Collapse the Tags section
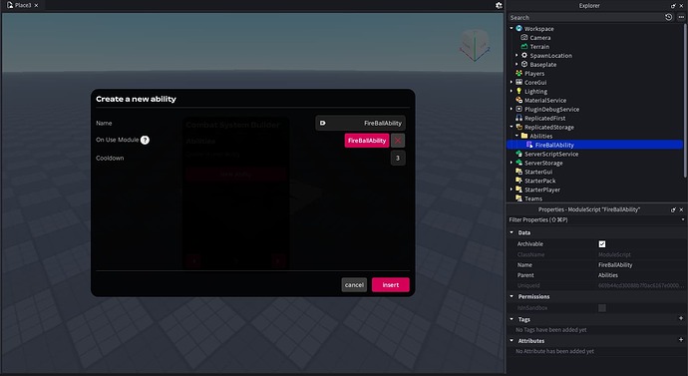This screenshot has height=376, width=688. pos(512,319)
